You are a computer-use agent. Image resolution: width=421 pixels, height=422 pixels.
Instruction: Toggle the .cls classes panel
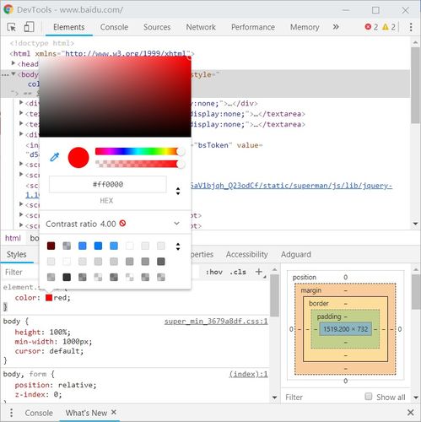[x=238, y=272]
